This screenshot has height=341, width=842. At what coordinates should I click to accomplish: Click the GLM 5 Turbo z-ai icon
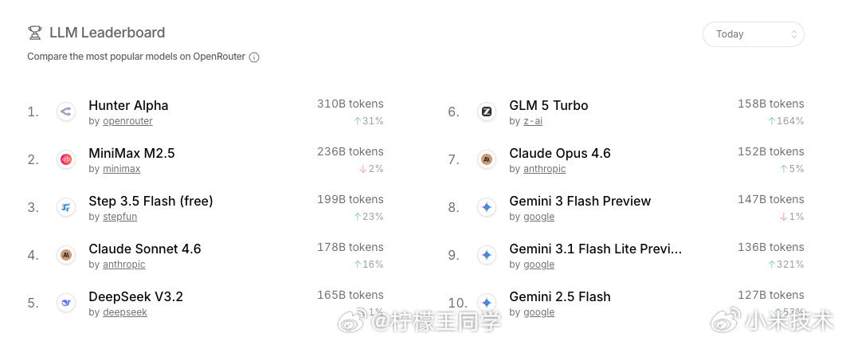pos(487,112)
